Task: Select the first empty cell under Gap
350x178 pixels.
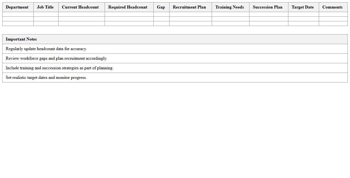Action: click(x=161, y=14)
